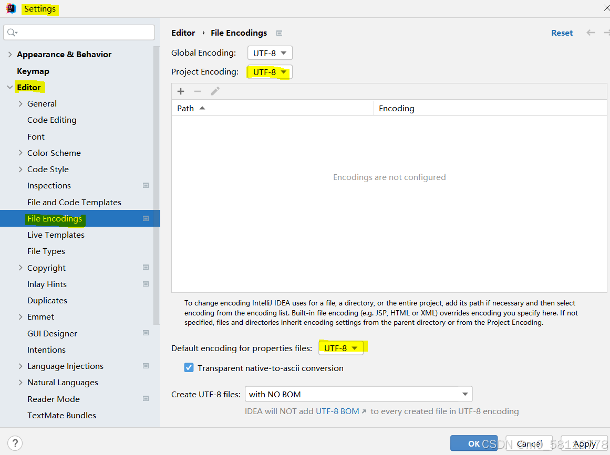Click the remove path minus icon
610x455 pixels.
[198, 91]
